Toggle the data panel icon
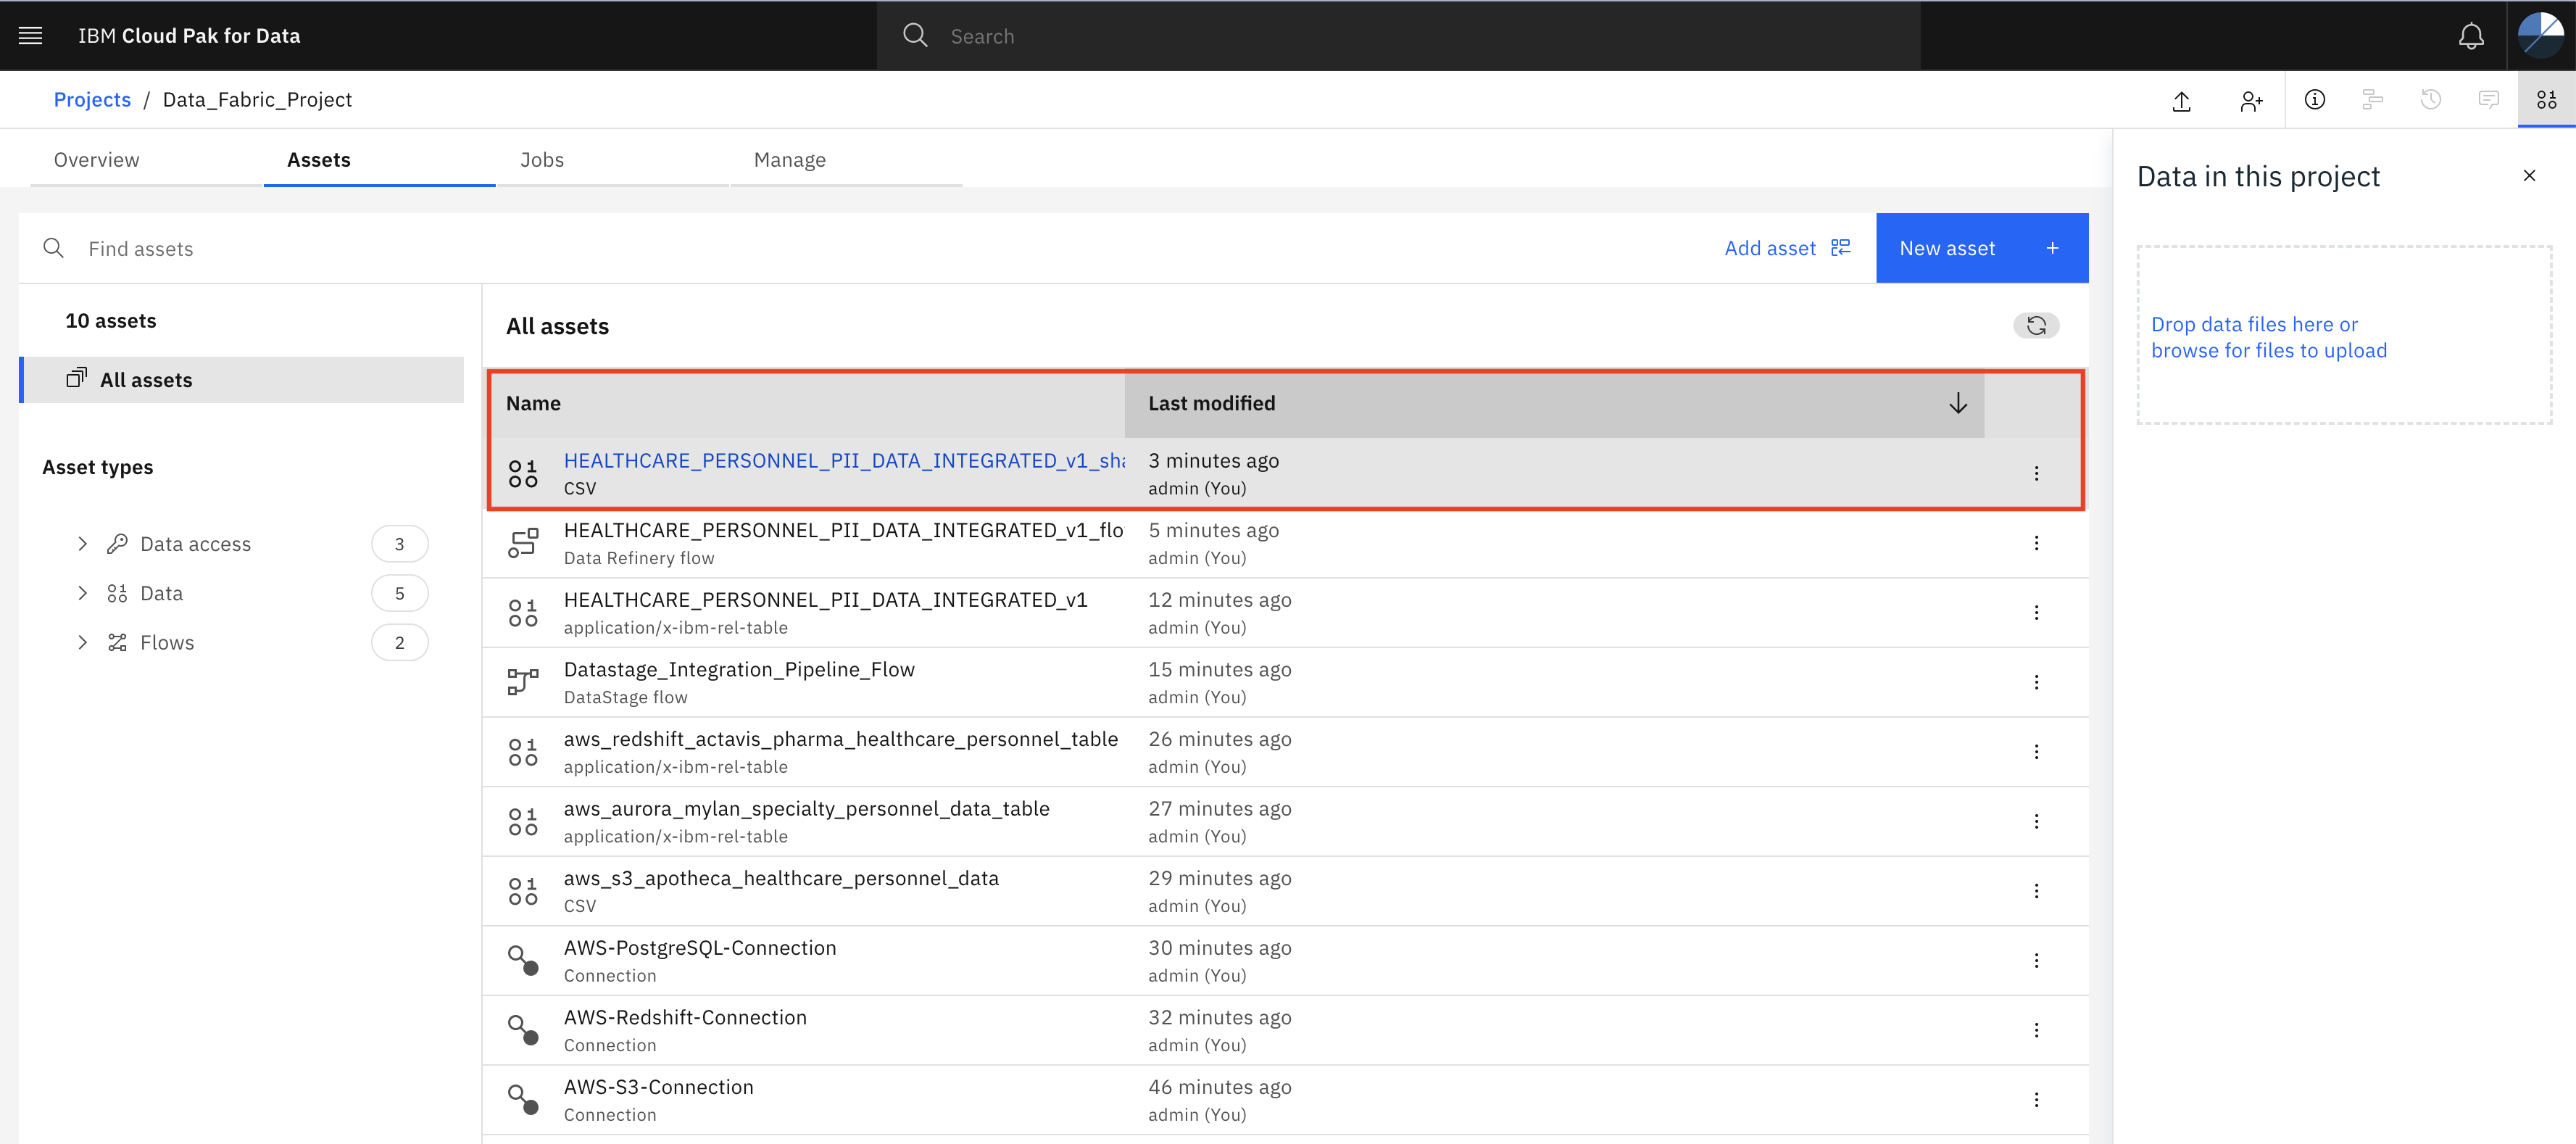 (2546, 99)
